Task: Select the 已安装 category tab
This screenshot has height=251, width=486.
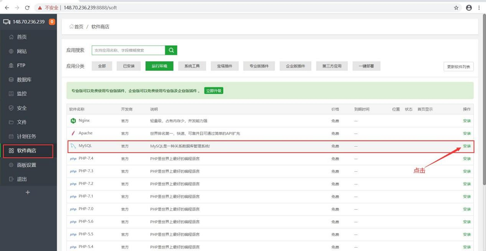Action: (x=129, y=66)
